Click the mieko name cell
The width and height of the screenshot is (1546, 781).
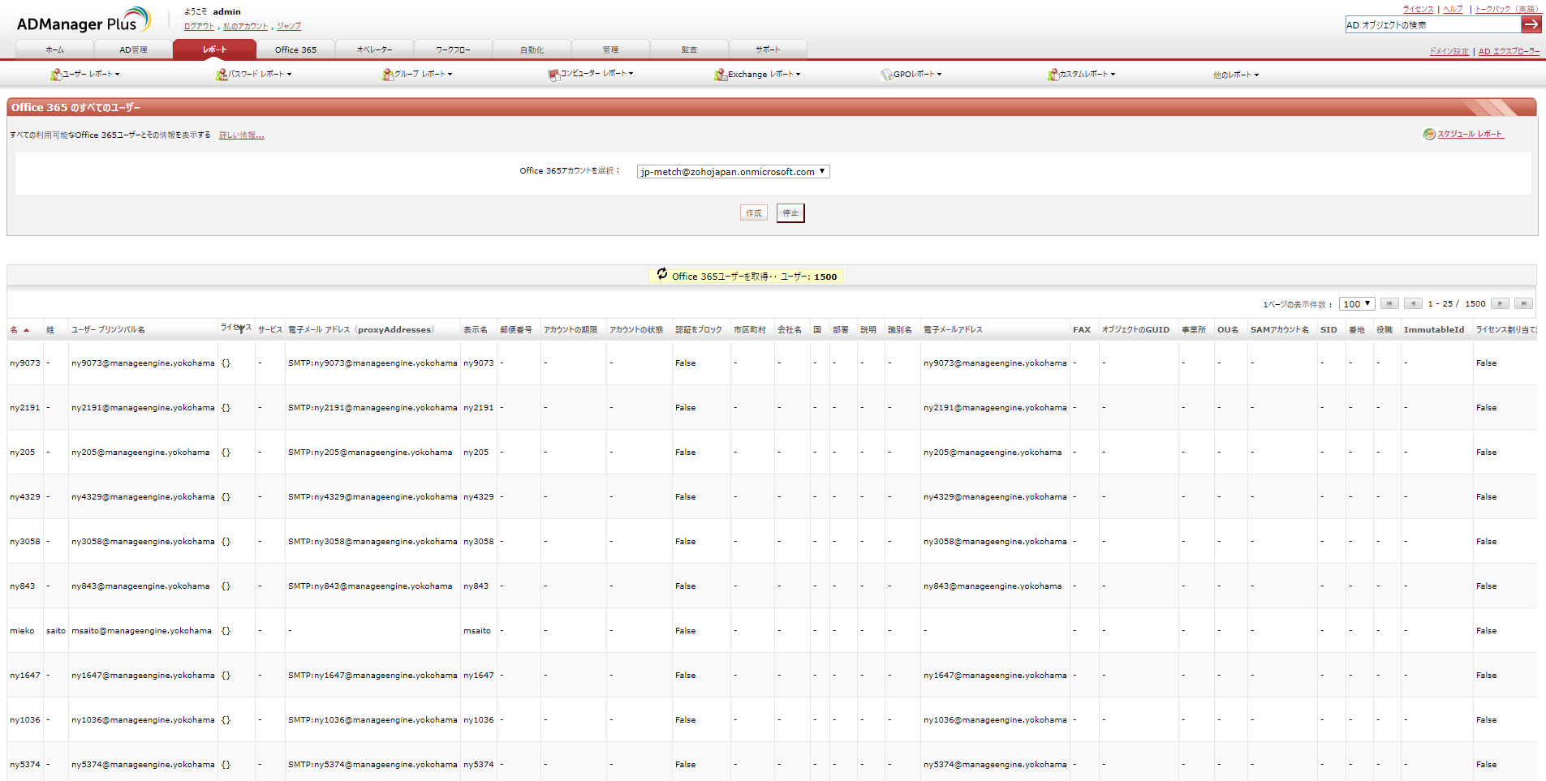[22, 630]
